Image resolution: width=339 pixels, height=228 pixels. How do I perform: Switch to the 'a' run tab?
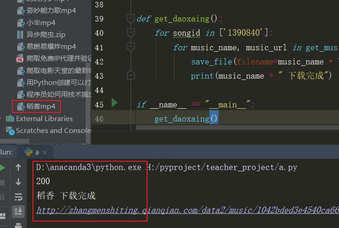tap(35, 152)
